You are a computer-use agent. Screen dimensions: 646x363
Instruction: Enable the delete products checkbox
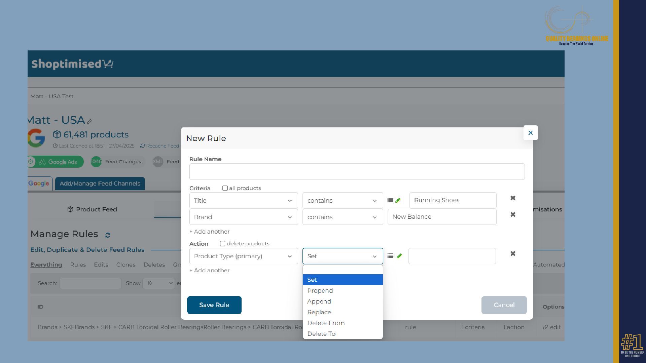[222, 244]
